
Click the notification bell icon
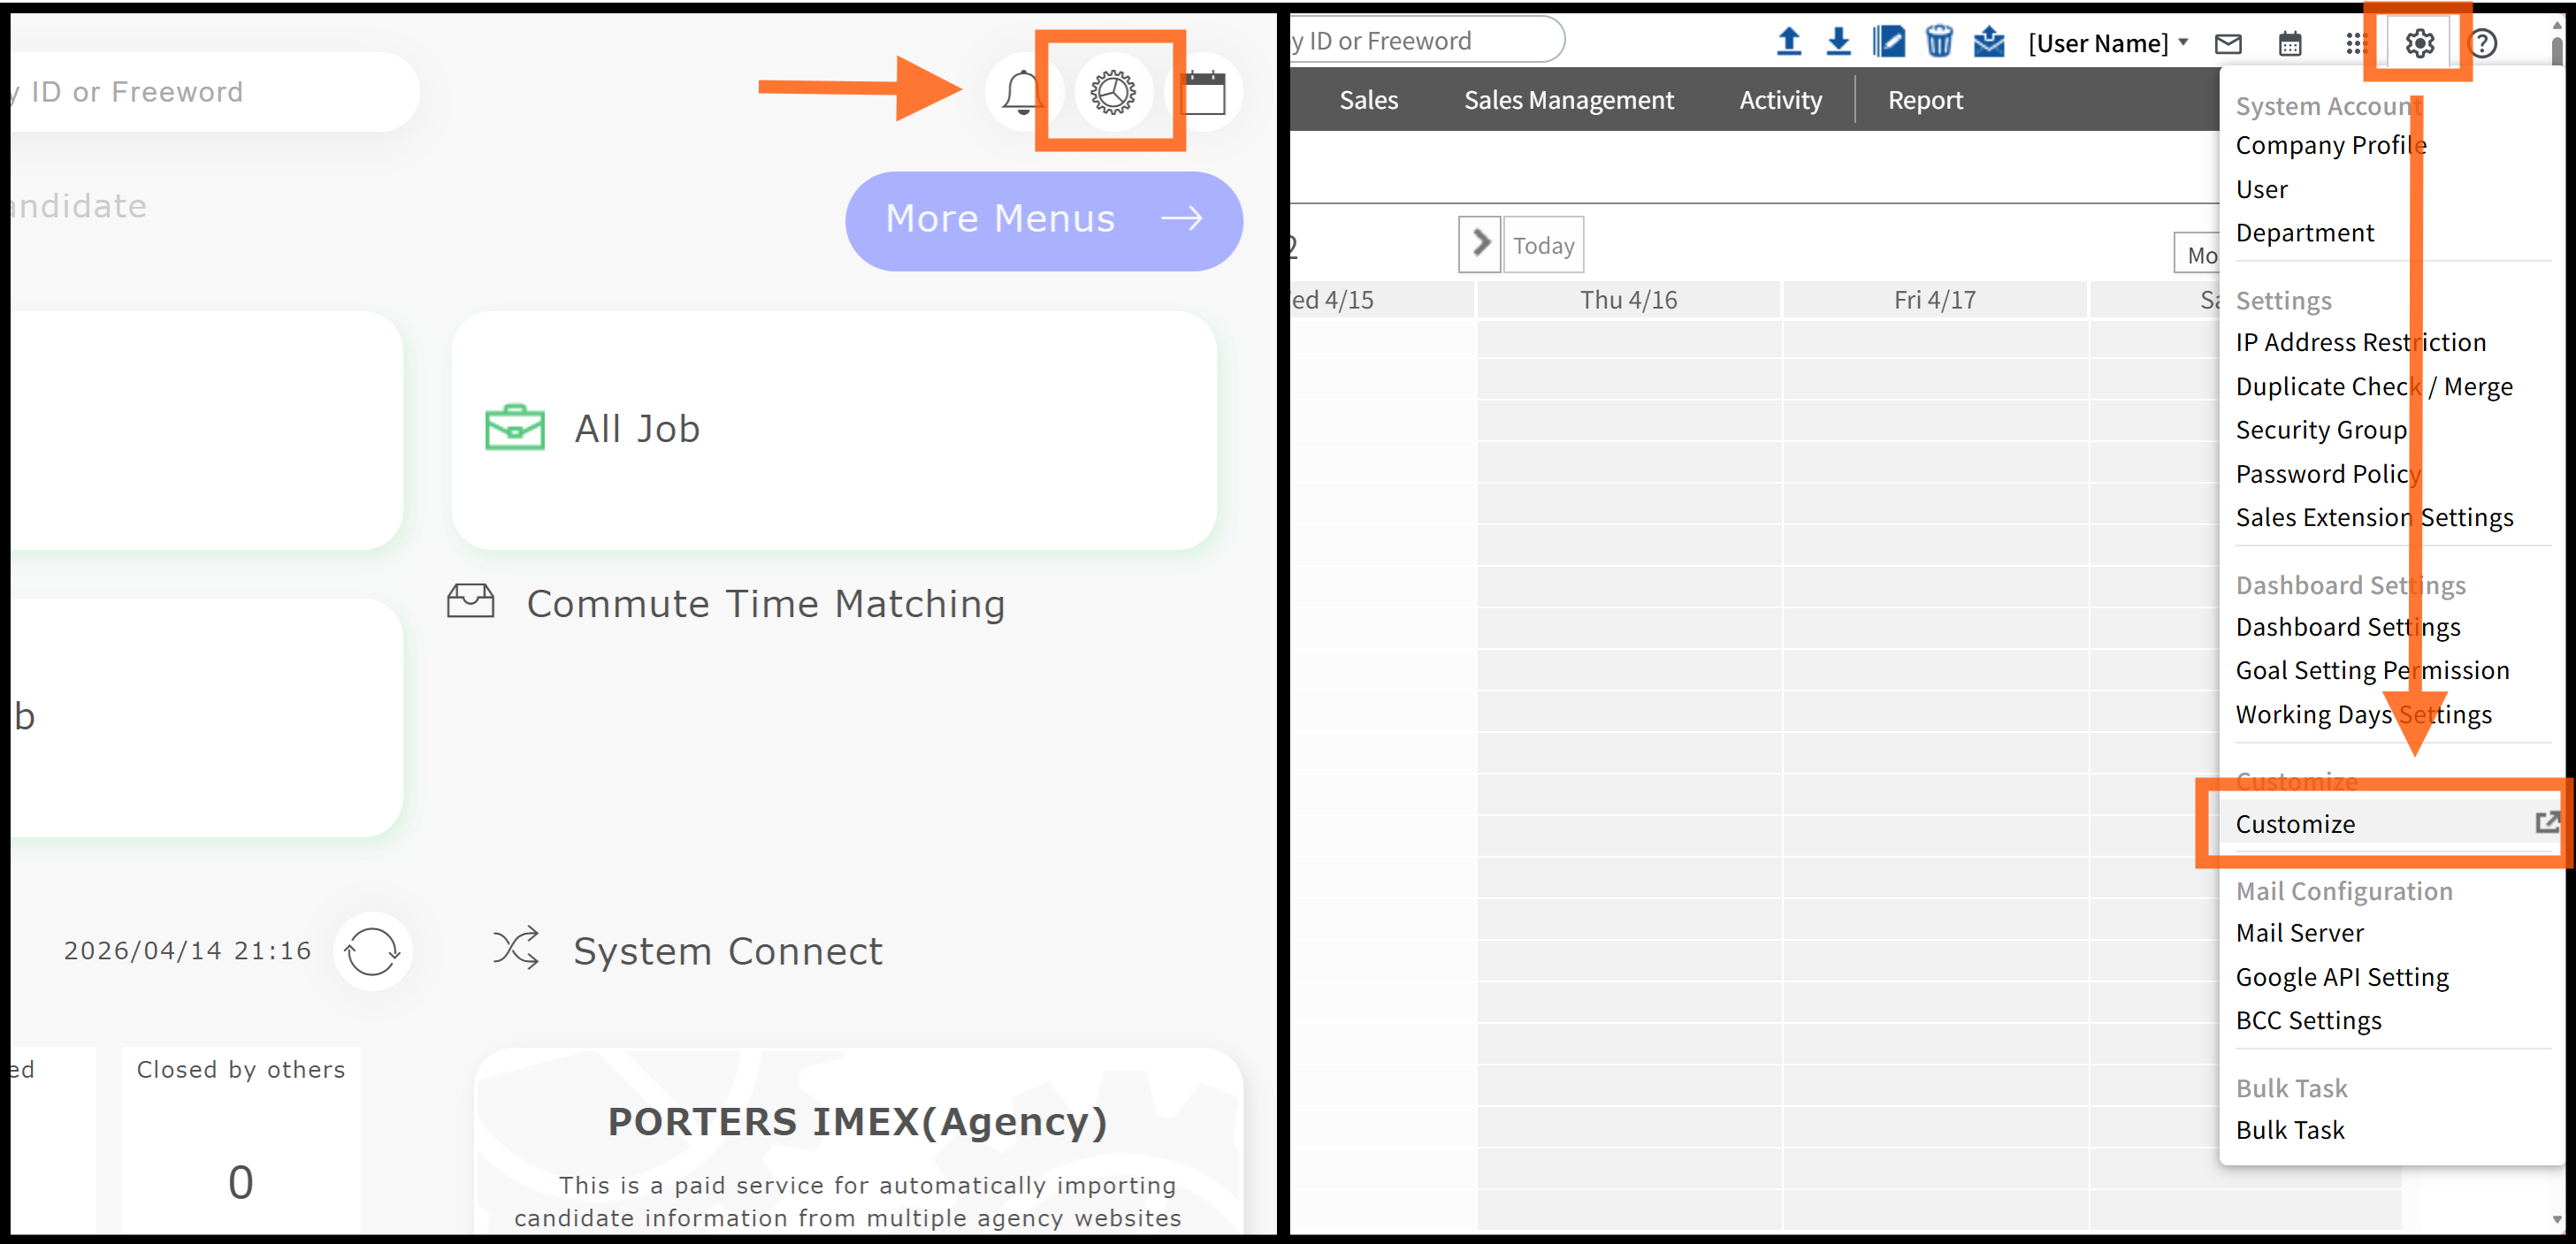tap(1021, 93)
